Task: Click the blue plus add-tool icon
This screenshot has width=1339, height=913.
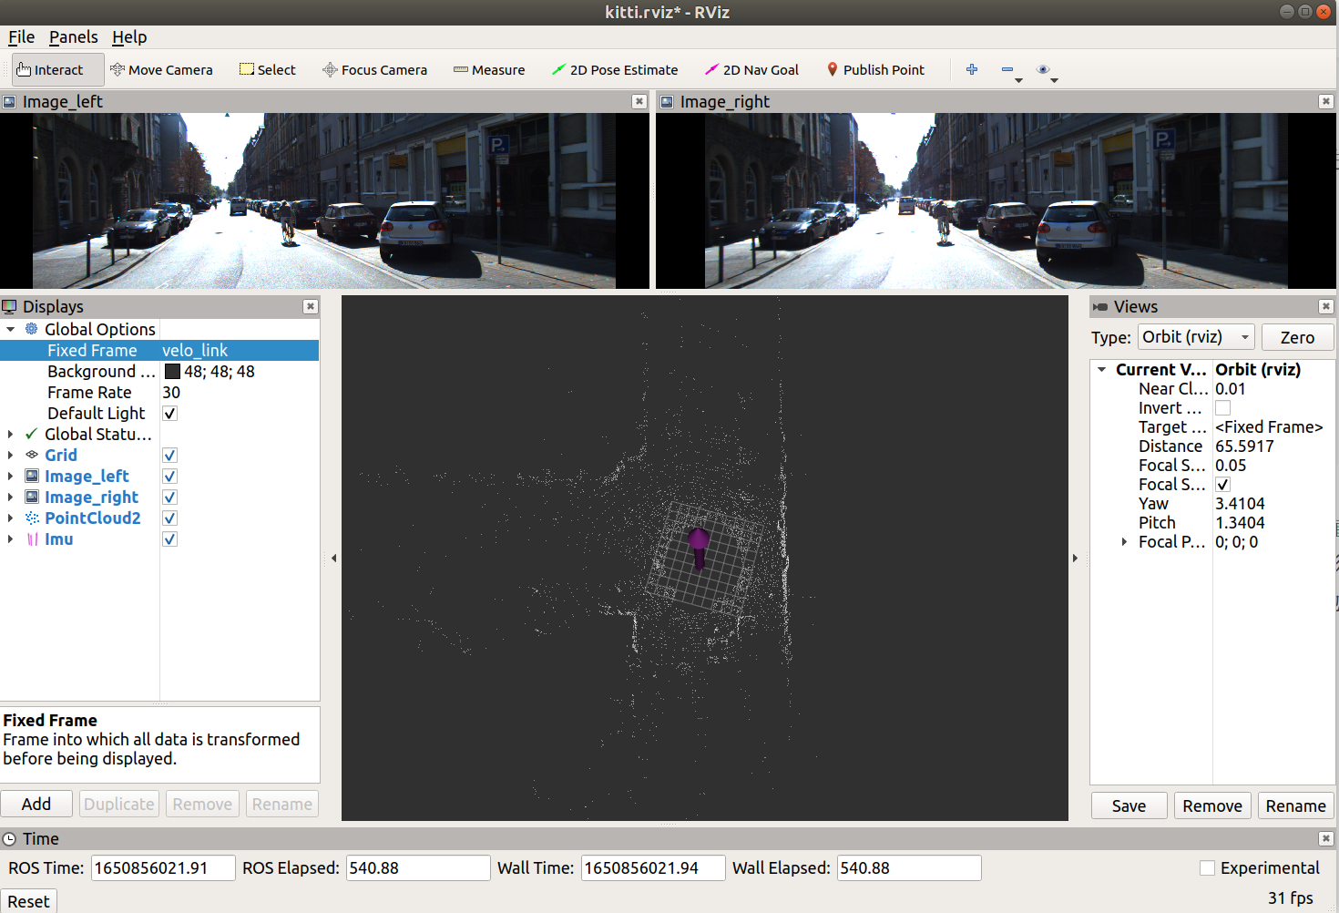Action: click(972, 69)
